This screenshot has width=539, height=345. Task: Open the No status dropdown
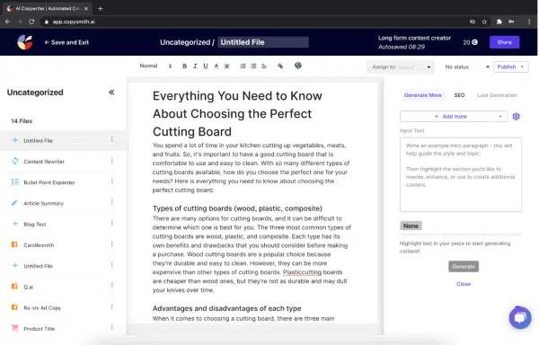(x=467, y=67)
